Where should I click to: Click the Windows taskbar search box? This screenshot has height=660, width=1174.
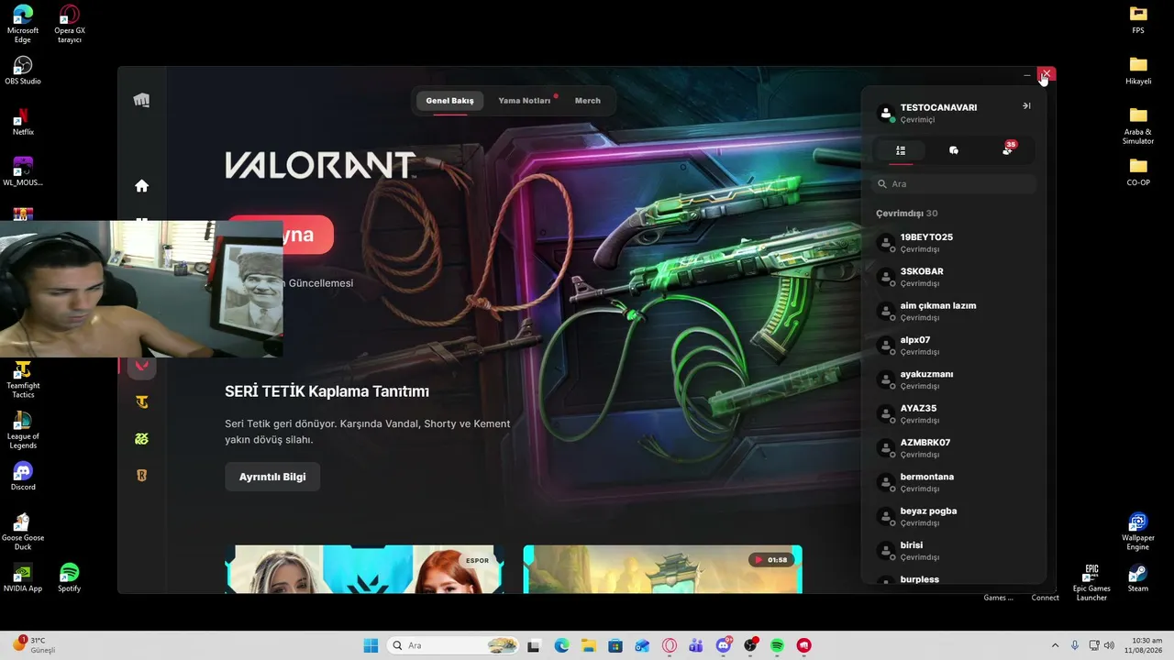pyautogui.click(x=453, y=645)
